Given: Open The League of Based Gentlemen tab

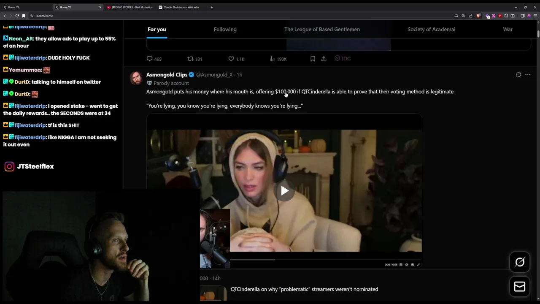Looking at the screenshot, I should pos(322,29).
